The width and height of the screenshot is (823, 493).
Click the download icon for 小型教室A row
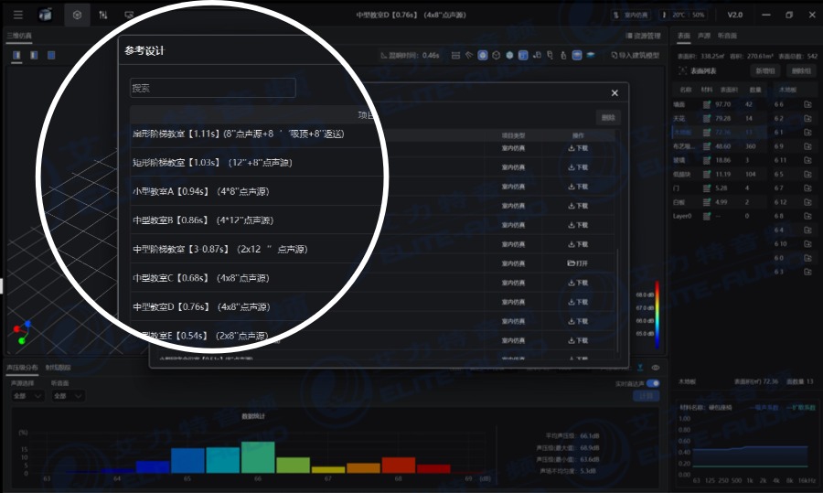pyautogui.click(x=578, y=187)
